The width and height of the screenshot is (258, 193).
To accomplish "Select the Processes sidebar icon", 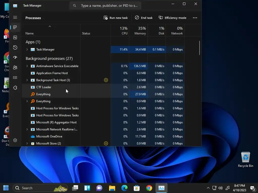I will pos(15,27).
